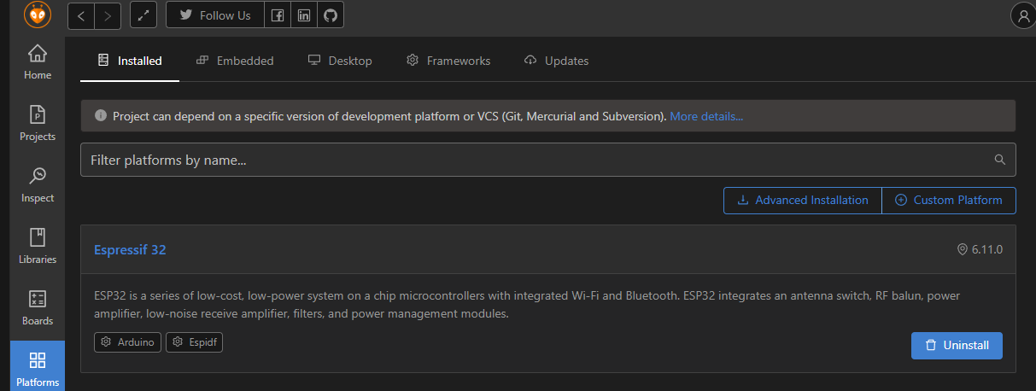Open the GitHub link icon
This screenshot has height=391, width=1036.
click(331, 15)
